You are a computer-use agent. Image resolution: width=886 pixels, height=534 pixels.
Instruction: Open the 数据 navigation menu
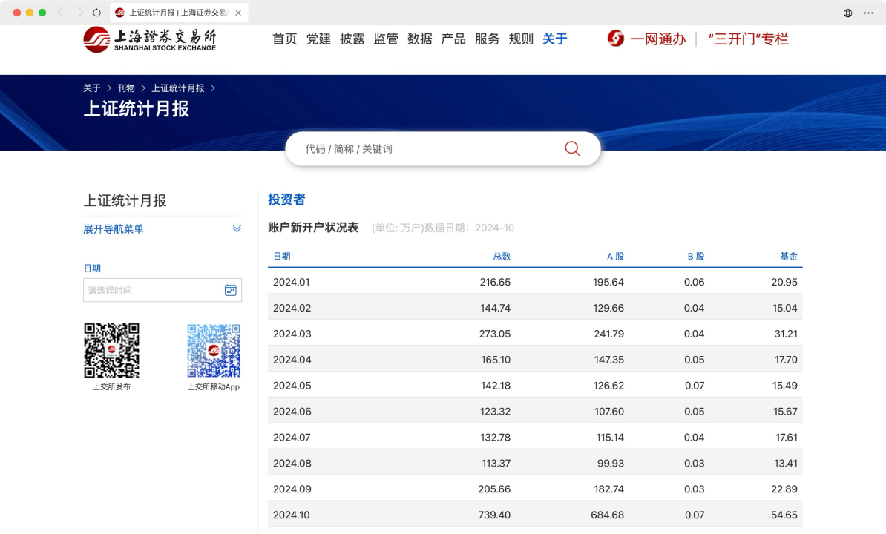point(419,39)
